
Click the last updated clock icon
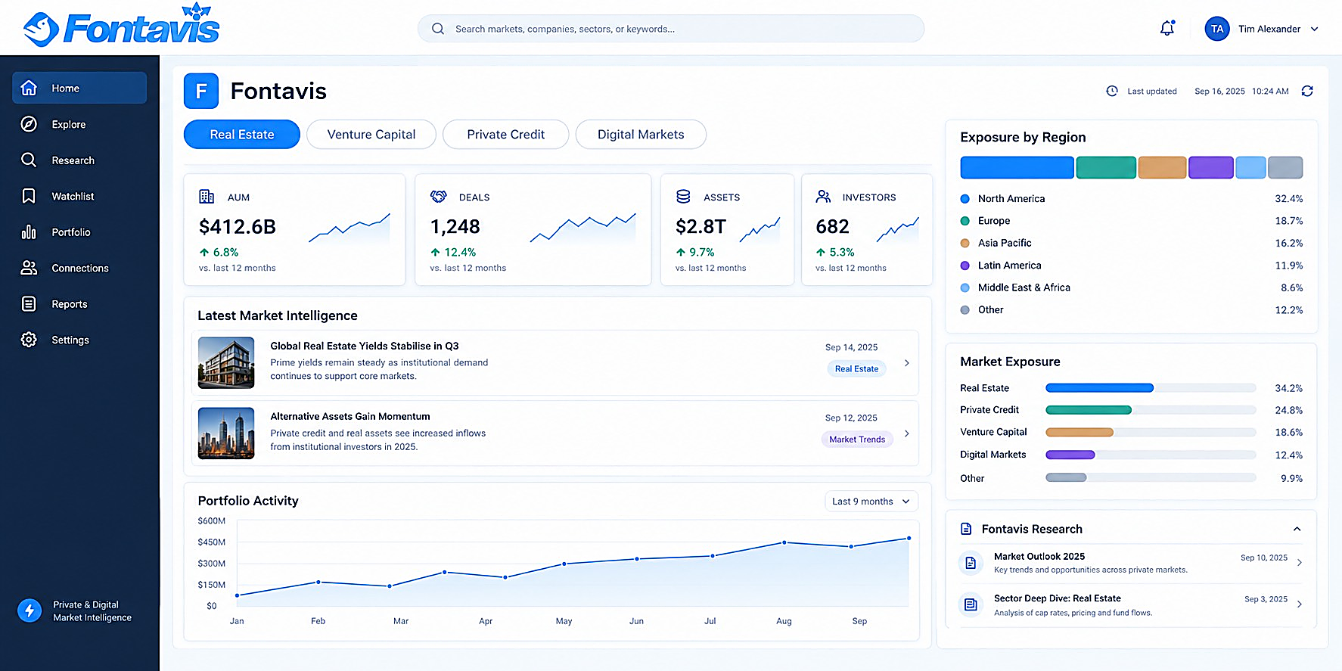tap(1112, 91)
